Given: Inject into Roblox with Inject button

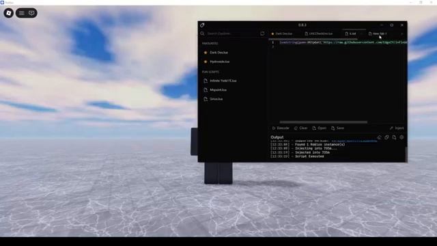Looking at the screenshot, I should [397, 128].
